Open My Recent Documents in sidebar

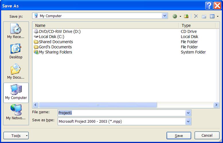coord(16,31)
